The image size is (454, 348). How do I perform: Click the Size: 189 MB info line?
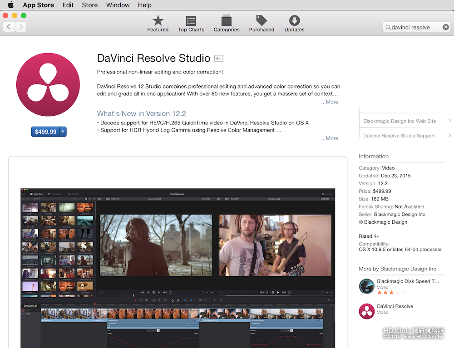(x=374, y=199)
